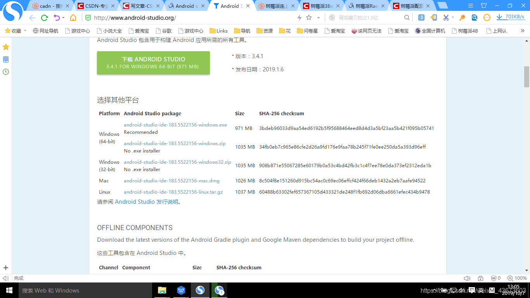The image size is (530, 298).
Task: Switch to the 树莓派连上 tab
Action: click(x=277, y=6)
